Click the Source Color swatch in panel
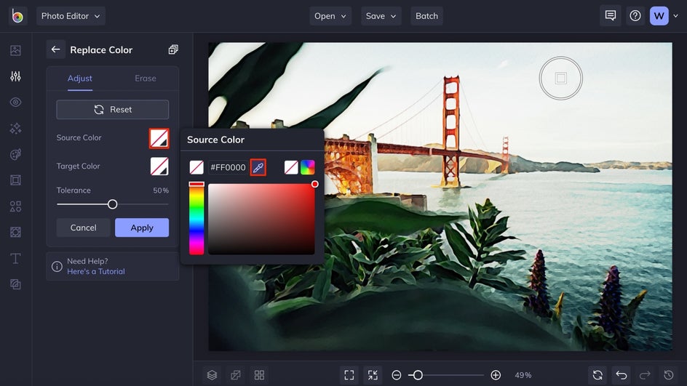Viewport: 687px width, 386px height. click(159, 138)
